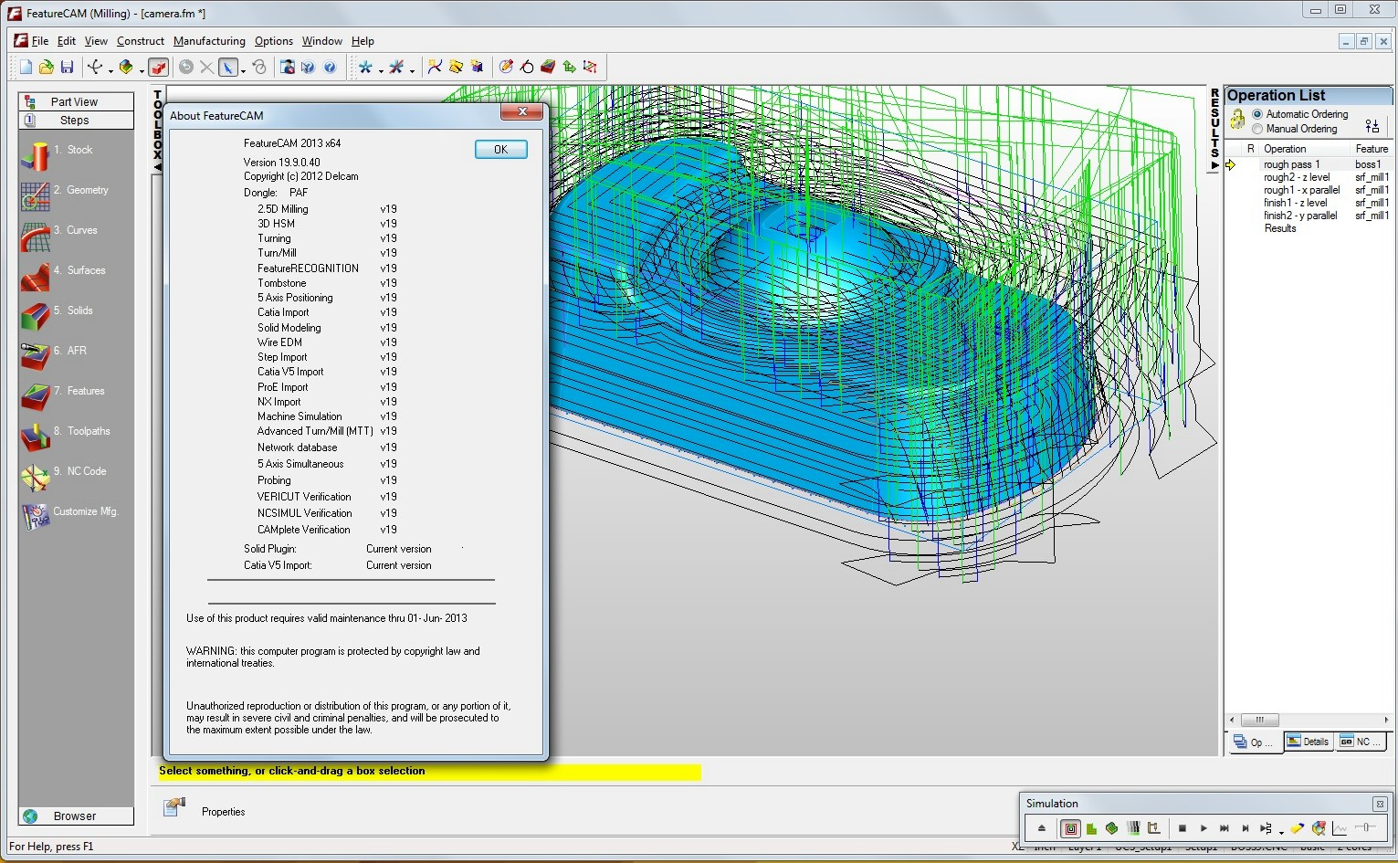Open the Features step icon
The height and width of the screenshot is (863, 1398).
(35, 396)
